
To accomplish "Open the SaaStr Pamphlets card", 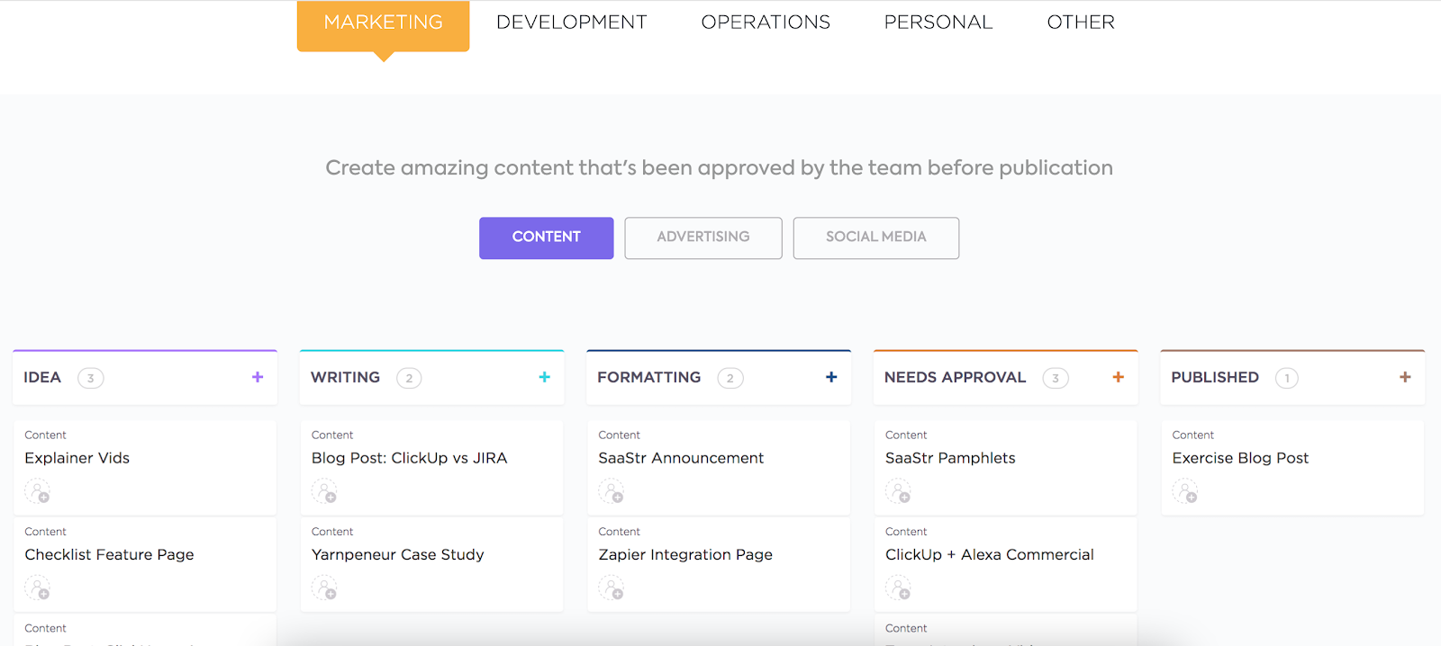I will click(1006, 468).
